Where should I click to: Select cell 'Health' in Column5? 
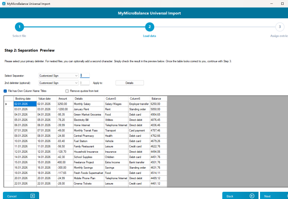click(116, 136)
